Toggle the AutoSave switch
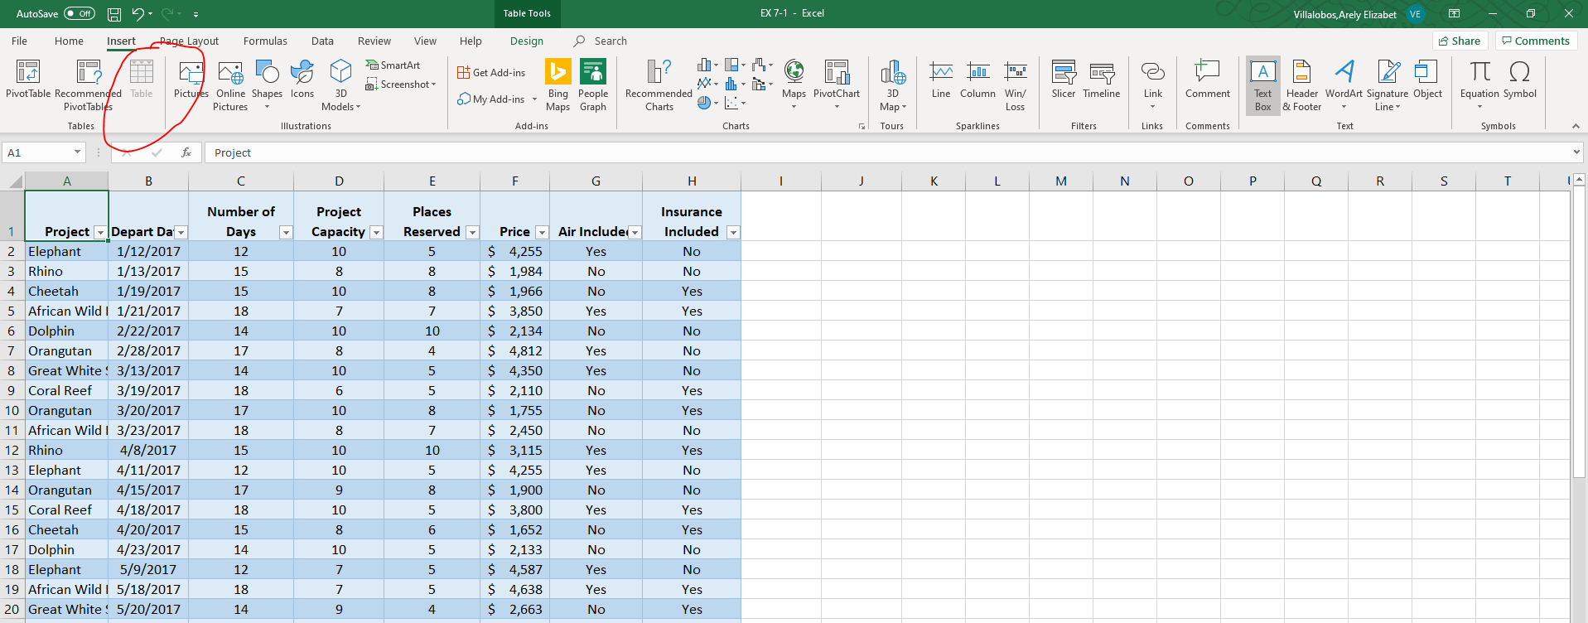 80,13
